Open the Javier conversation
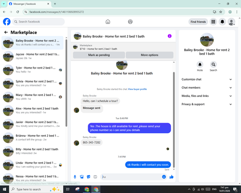 coord(33,124)
